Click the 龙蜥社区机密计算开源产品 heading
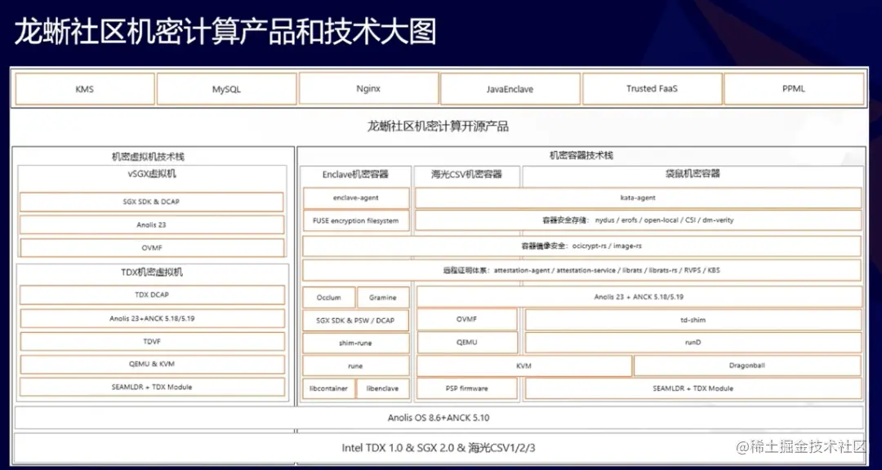The height and width of the screenshot is (470, 882). coord(438,126)
